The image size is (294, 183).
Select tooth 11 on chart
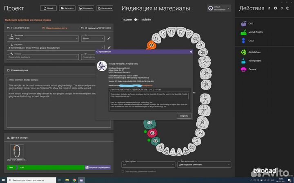171,32
